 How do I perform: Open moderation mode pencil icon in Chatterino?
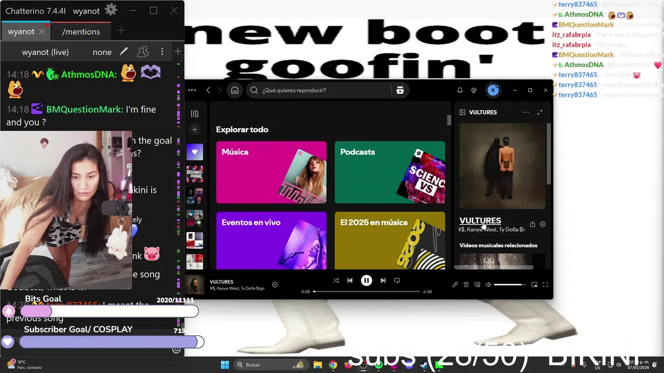(123, 52)
